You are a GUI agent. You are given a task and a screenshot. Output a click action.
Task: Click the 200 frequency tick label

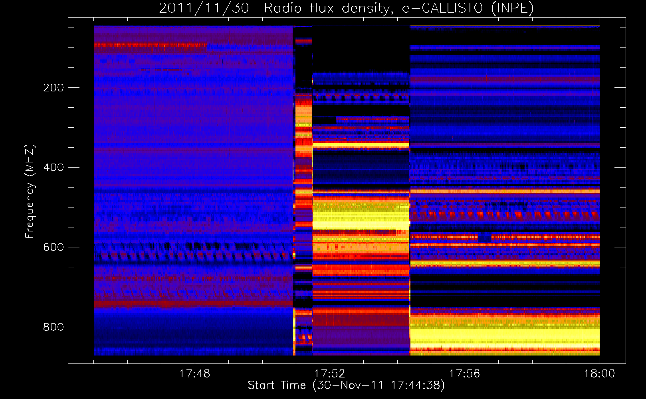54,88
